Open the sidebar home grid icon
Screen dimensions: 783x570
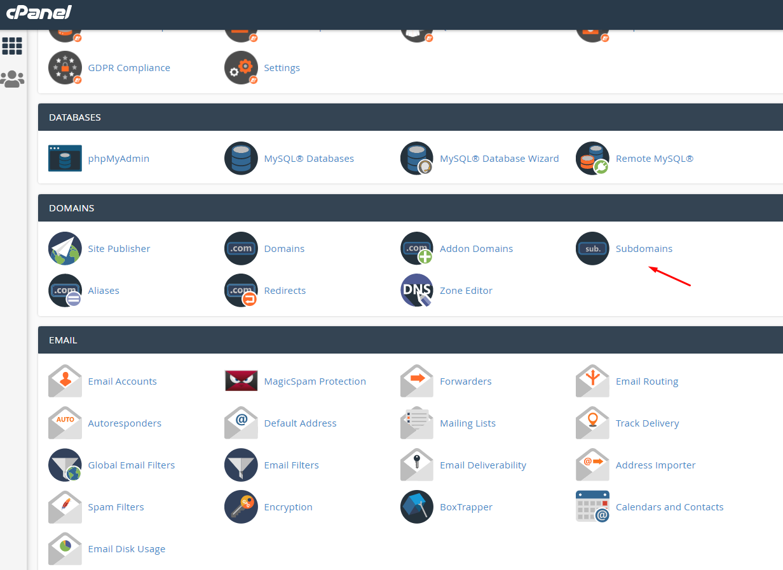[12, 46]
